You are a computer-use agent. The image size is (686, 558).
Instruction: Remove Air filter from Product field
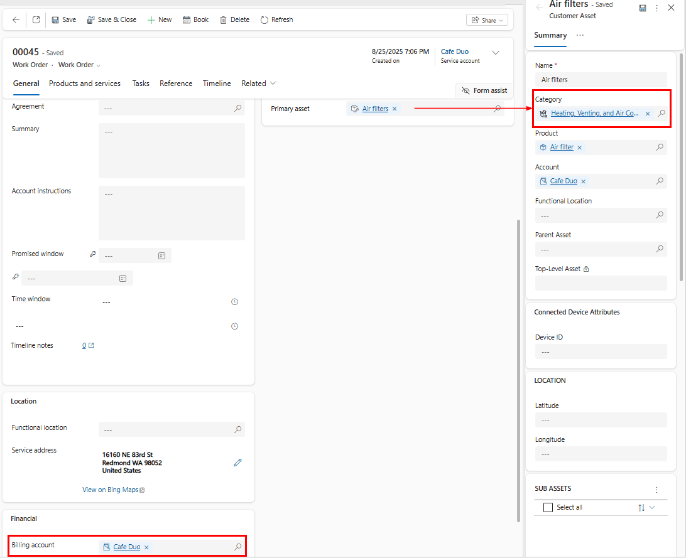point(579,148)
